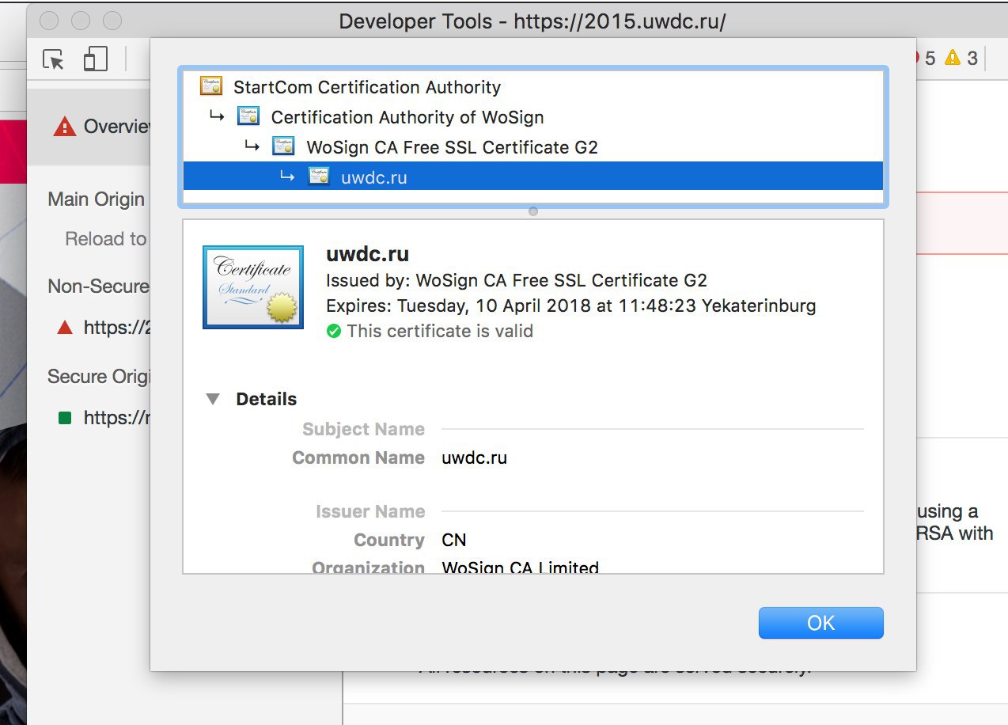The width and height of the screenshot is (1008, 725).
Task: Click the Secure Origins heading
Action: pos(99,376)
